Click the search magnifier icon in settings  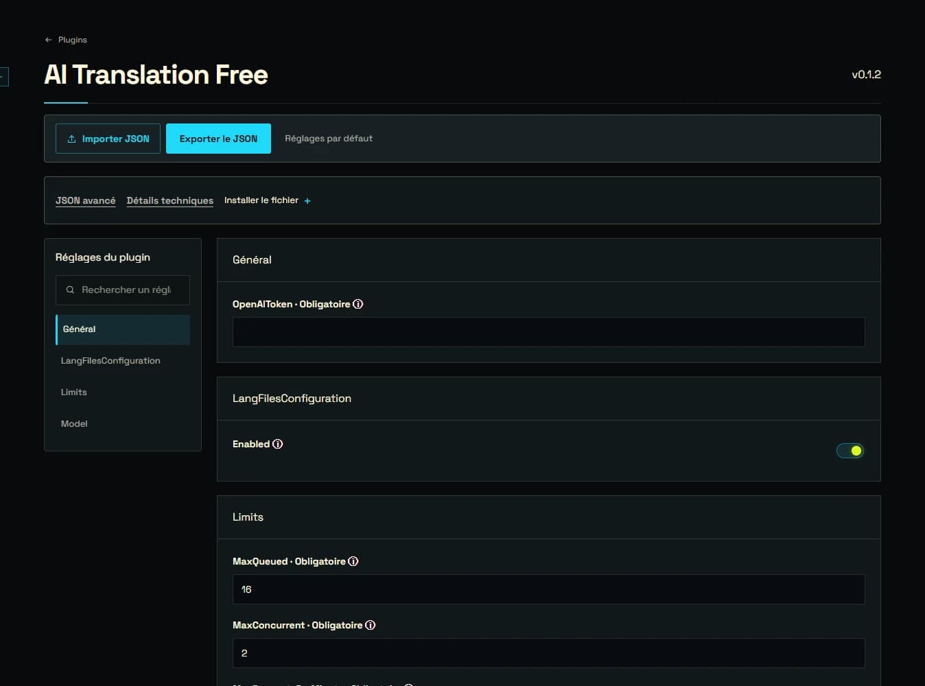[70, 290]
